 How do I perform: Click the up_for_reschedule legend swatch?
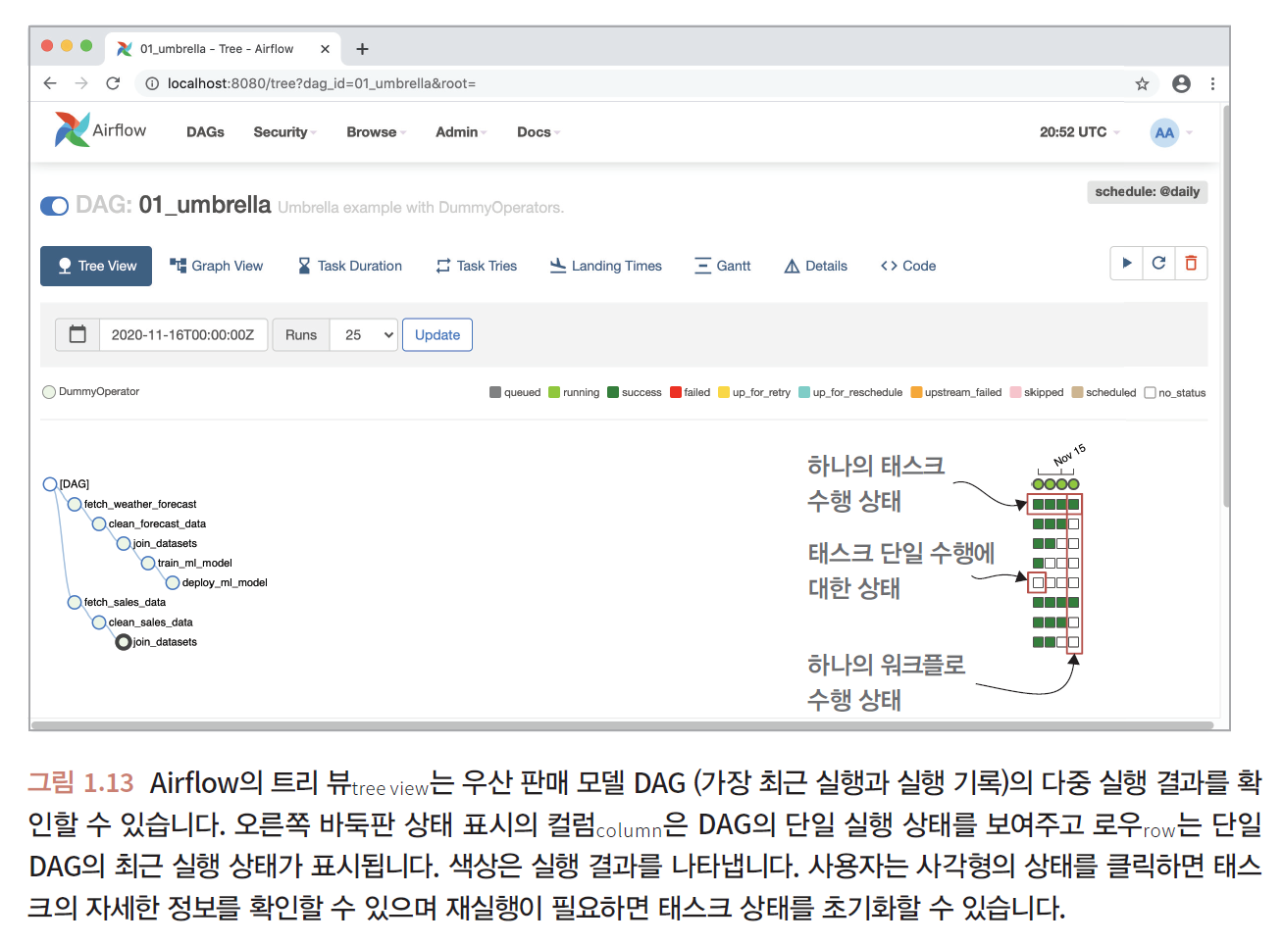(x=804, y=392)
